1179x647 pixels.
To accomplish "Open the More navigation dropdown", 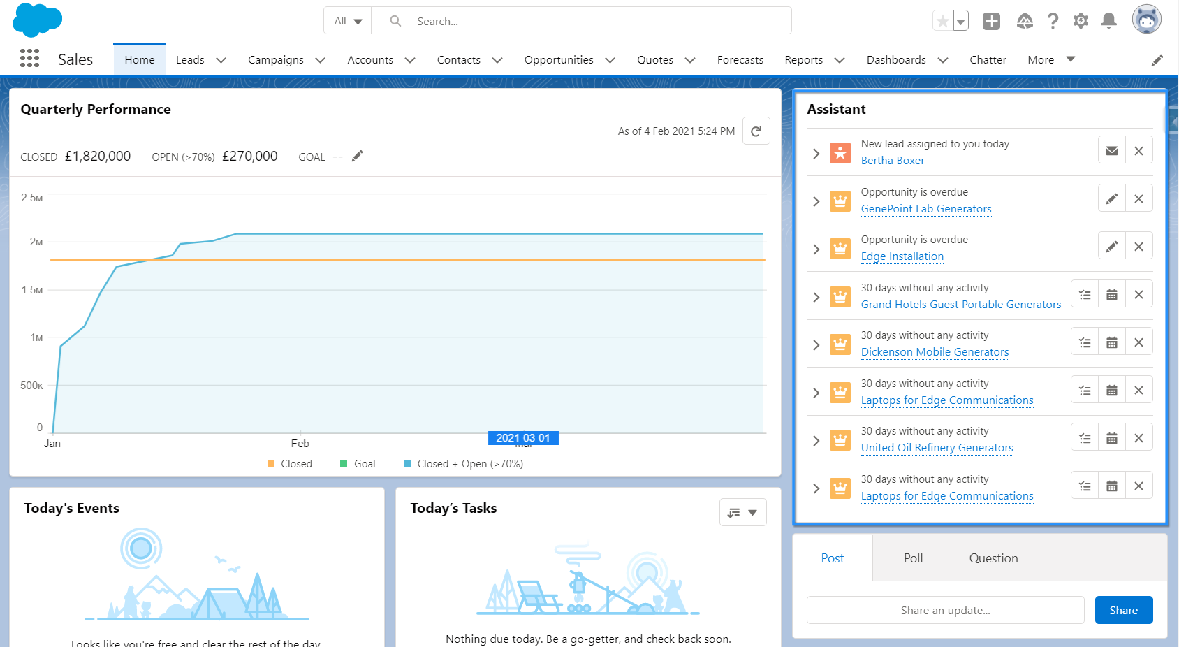I will tap(1051, 60).
